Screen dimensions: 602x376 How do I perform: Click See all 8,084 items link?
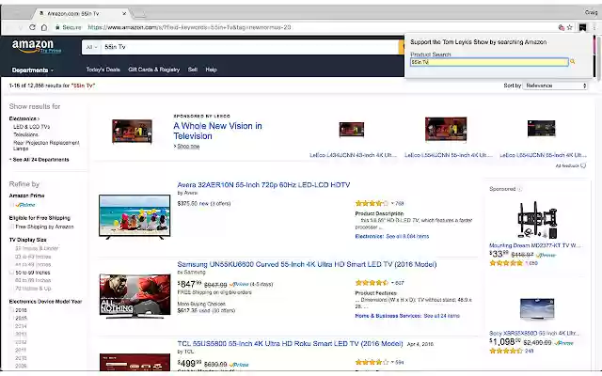(407, 236)
